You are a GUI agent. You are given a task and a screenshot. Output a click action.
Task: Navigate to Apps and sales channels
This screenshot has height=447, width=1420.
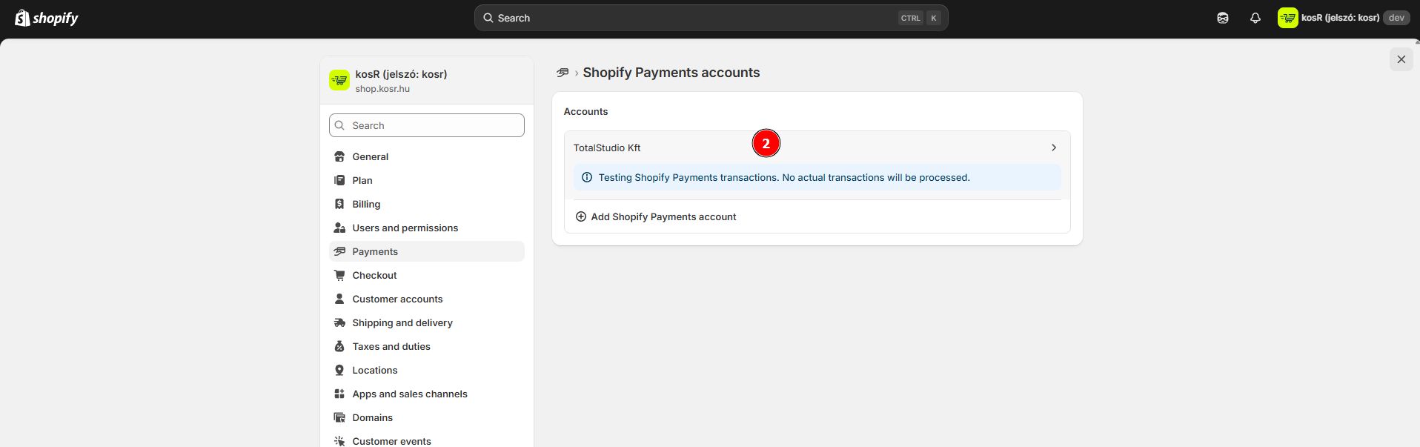409,394
